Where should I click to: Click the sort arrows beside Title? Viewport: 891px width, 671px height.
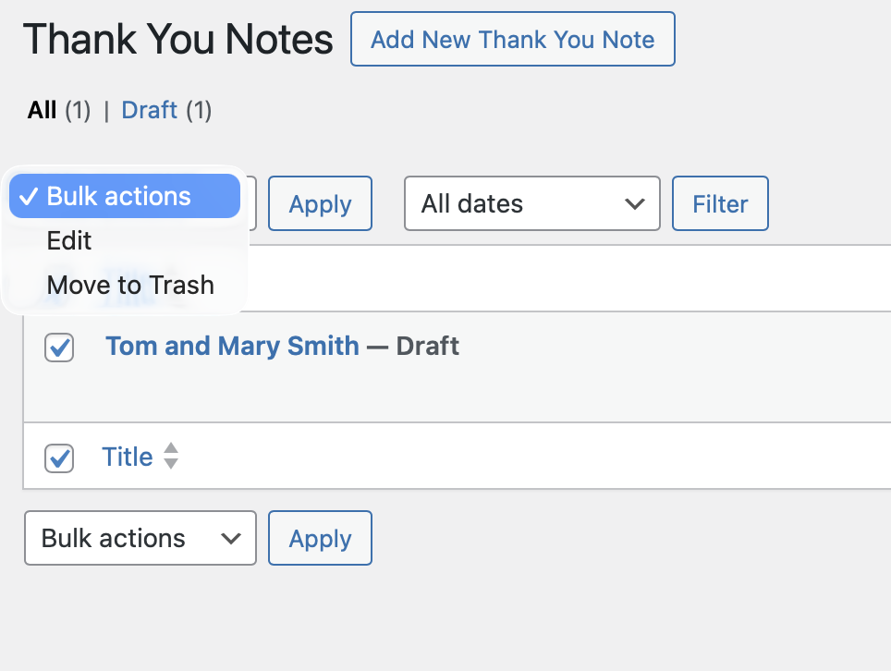click(x=171, y=457)
